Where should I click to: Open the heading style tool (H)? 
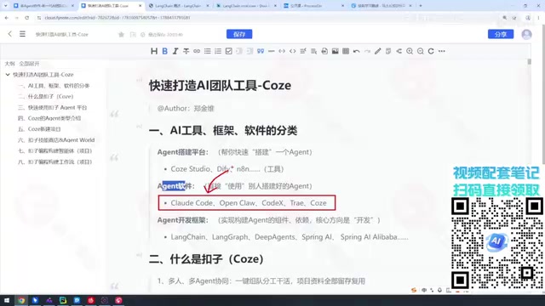tap(154, 51)
